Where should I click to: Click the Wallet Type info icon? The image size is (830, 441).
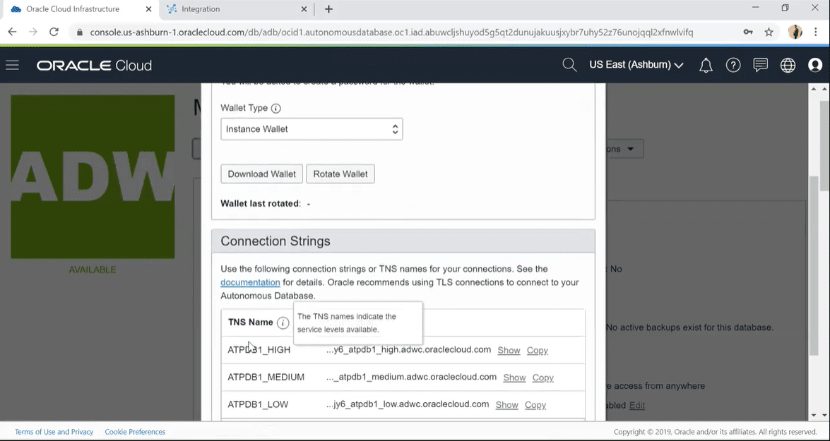coord(275,109)
